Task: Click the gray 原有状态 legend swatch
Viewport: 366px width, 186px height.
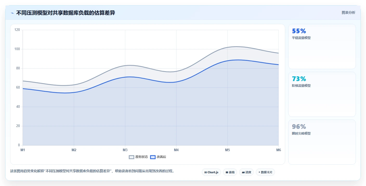Action: 132,157
